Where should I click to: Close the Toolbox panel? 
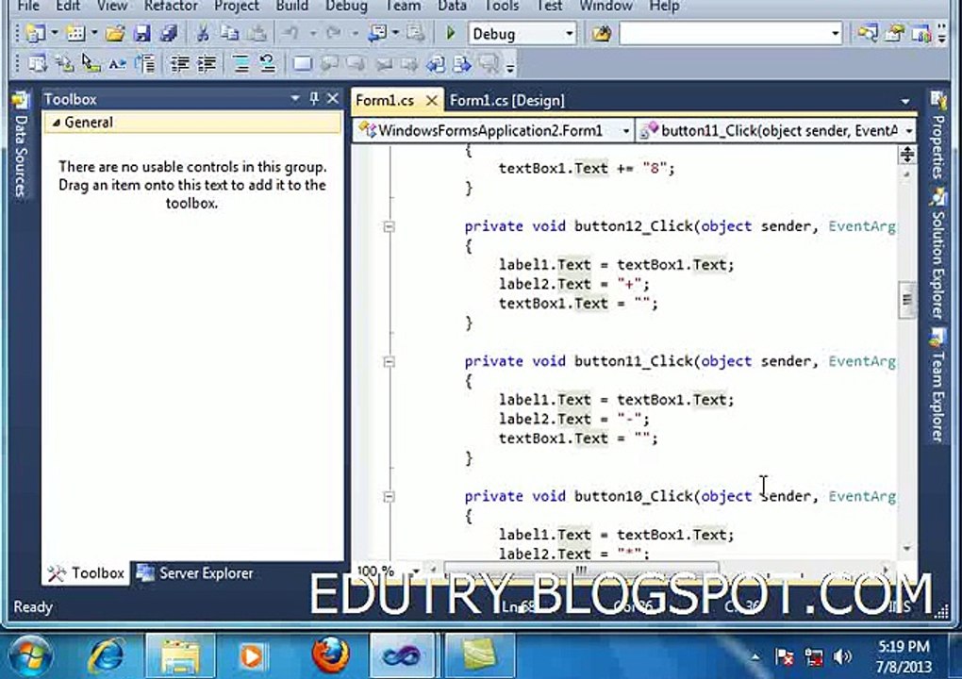pos(333,98)
